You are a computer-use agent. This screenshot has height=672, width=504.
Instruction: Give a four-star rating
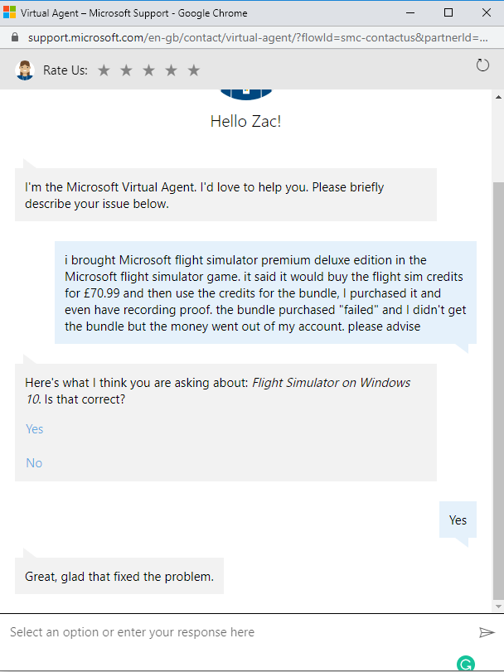(x=171, y=70)
